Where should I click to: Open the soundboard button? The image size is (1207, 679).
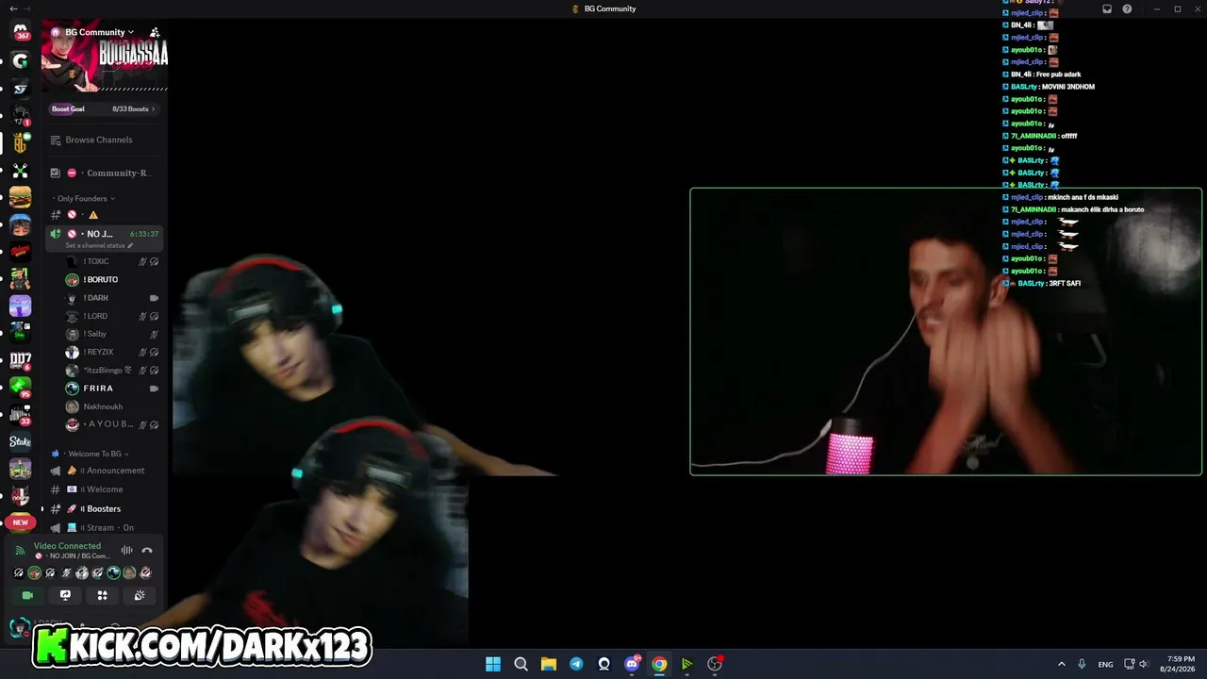pos(140,595)
